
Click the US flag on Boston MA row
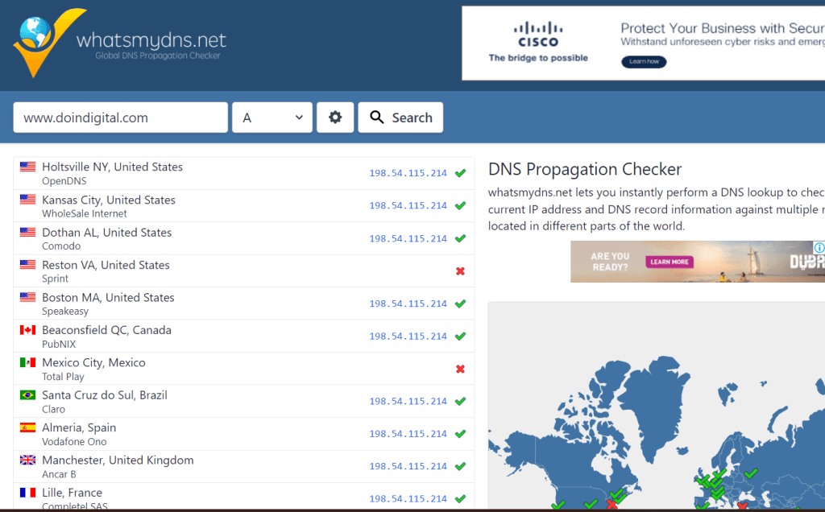coord(28,297)
